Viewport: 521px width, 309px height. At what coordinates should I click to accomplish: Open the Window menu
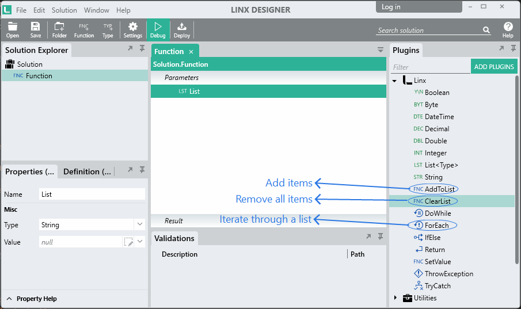tap(96, 10)
